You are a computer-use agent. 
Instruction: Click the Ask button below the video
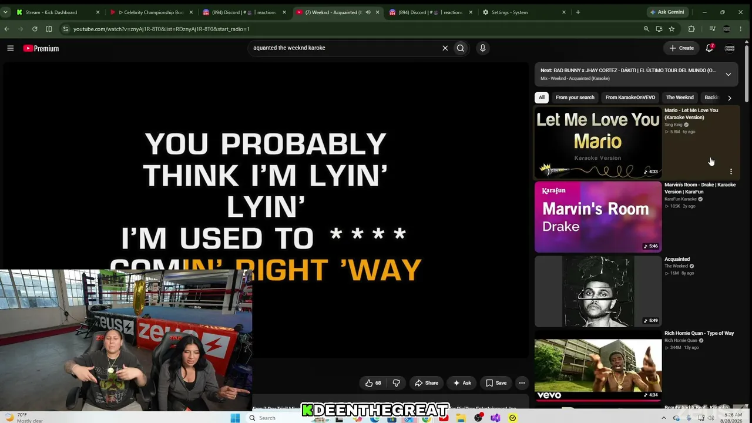click(x=462, y=383)
